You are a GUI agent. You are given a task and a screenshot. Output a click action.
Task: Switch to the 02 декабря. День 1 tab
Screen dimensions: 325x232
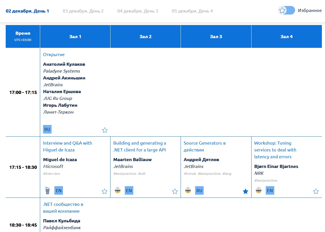coord(27,11)
